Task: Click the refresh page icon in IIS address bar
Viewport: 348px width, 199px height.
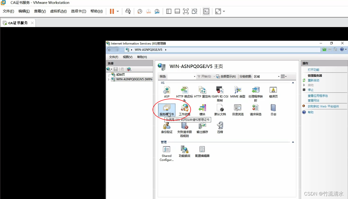Action: tap(324, 50)
